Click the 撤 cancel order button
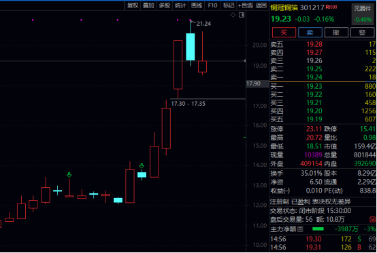 tap(336, 33)
